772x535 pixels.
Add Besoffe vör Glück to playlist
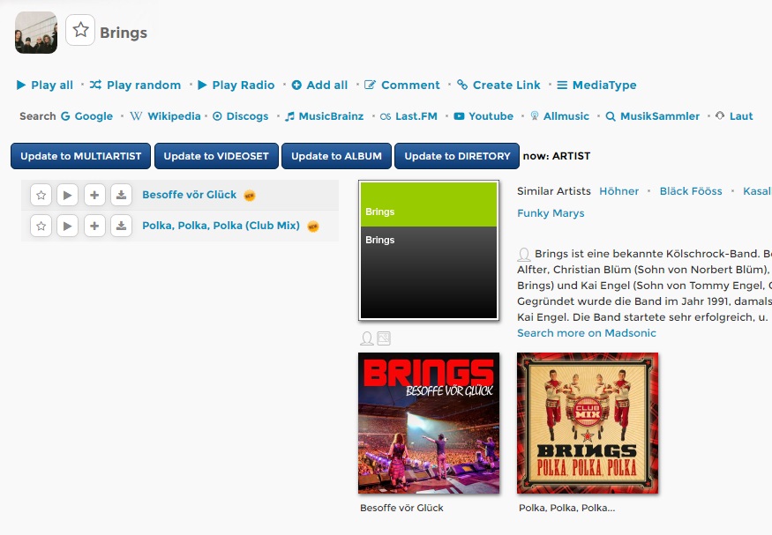pyautogui.click(x=94, y=195)
